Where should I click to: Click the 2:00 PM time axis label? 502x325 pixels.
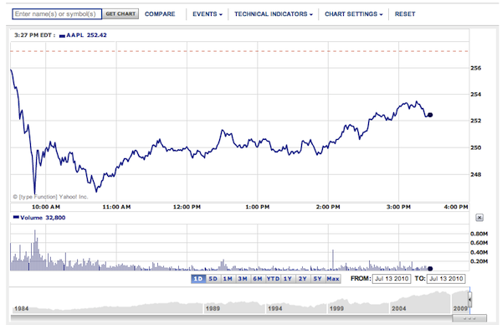[x=328, y=207]
